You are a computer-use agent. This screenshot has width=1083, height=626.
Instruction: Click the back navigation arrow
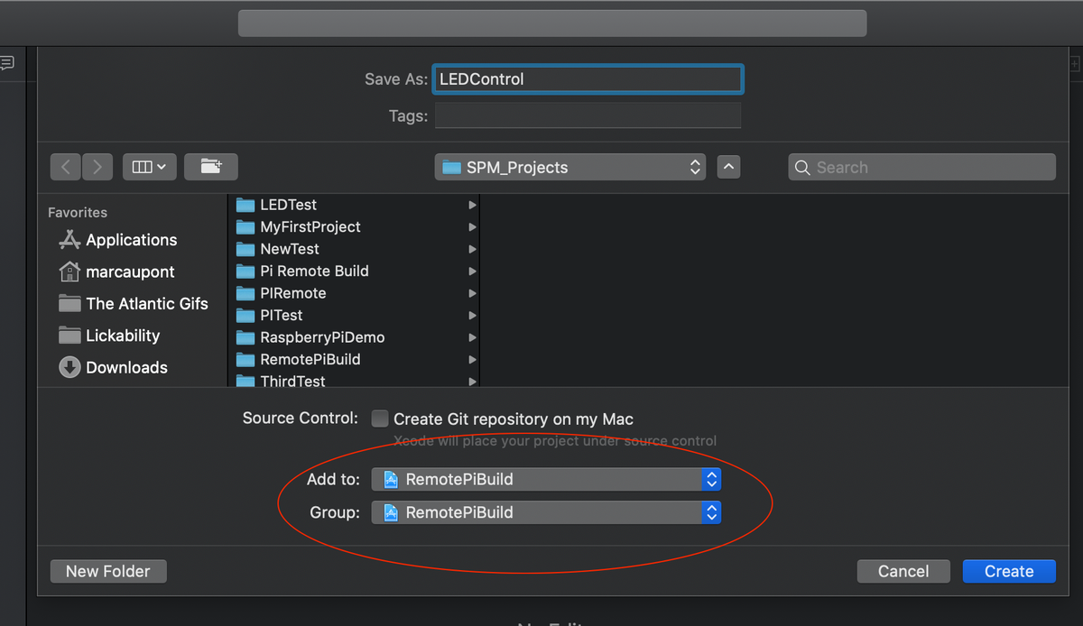[64, 166]
